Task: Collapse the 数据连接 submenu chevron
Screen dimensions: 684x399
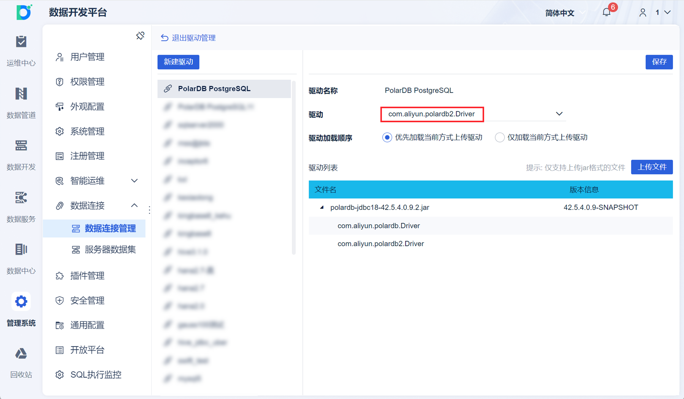Action: point(134,205)
